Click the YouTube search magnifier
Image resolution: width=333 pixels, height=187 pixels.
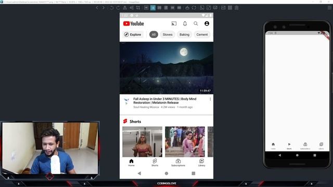[196, 23]
